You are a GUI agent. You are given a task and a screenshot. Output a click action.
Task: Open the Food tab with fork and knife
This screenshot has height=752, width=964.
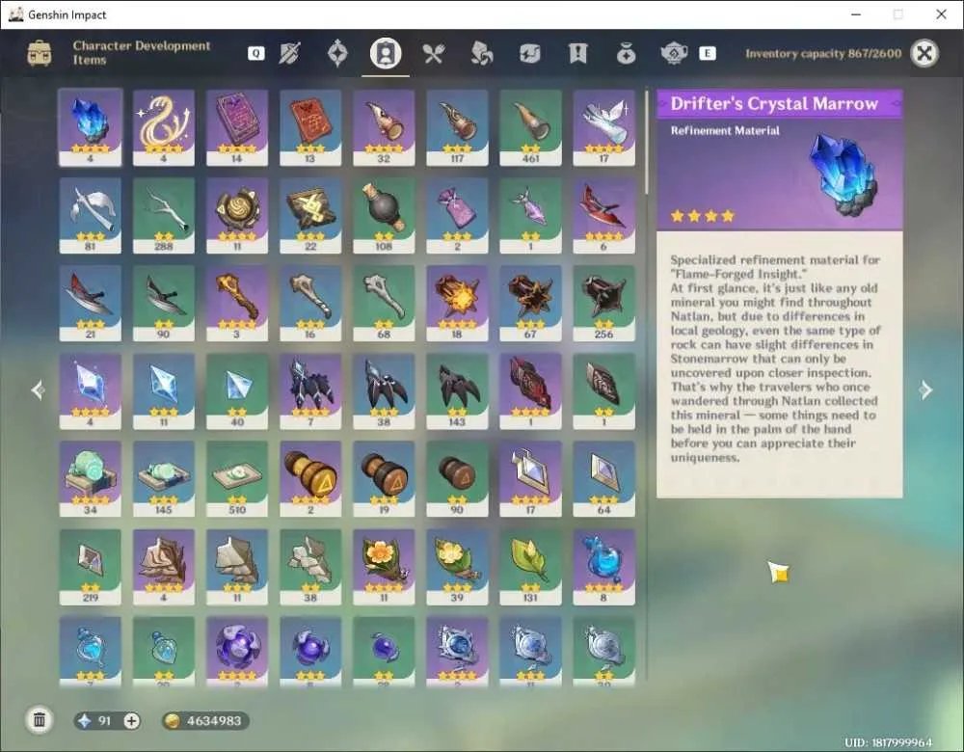point(434,54)
